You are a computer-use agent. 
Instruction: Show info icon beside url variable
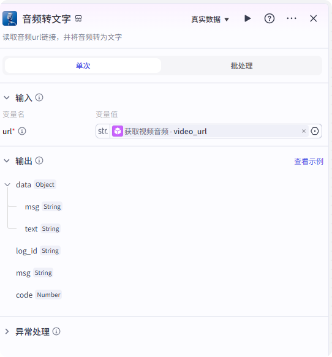click(x=22, y=131)
